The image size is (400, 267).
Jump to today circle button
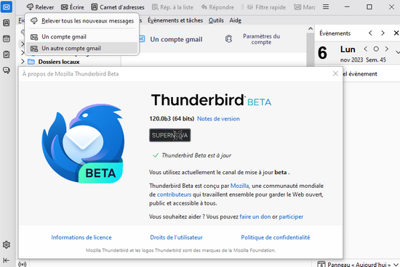[376, 49]
